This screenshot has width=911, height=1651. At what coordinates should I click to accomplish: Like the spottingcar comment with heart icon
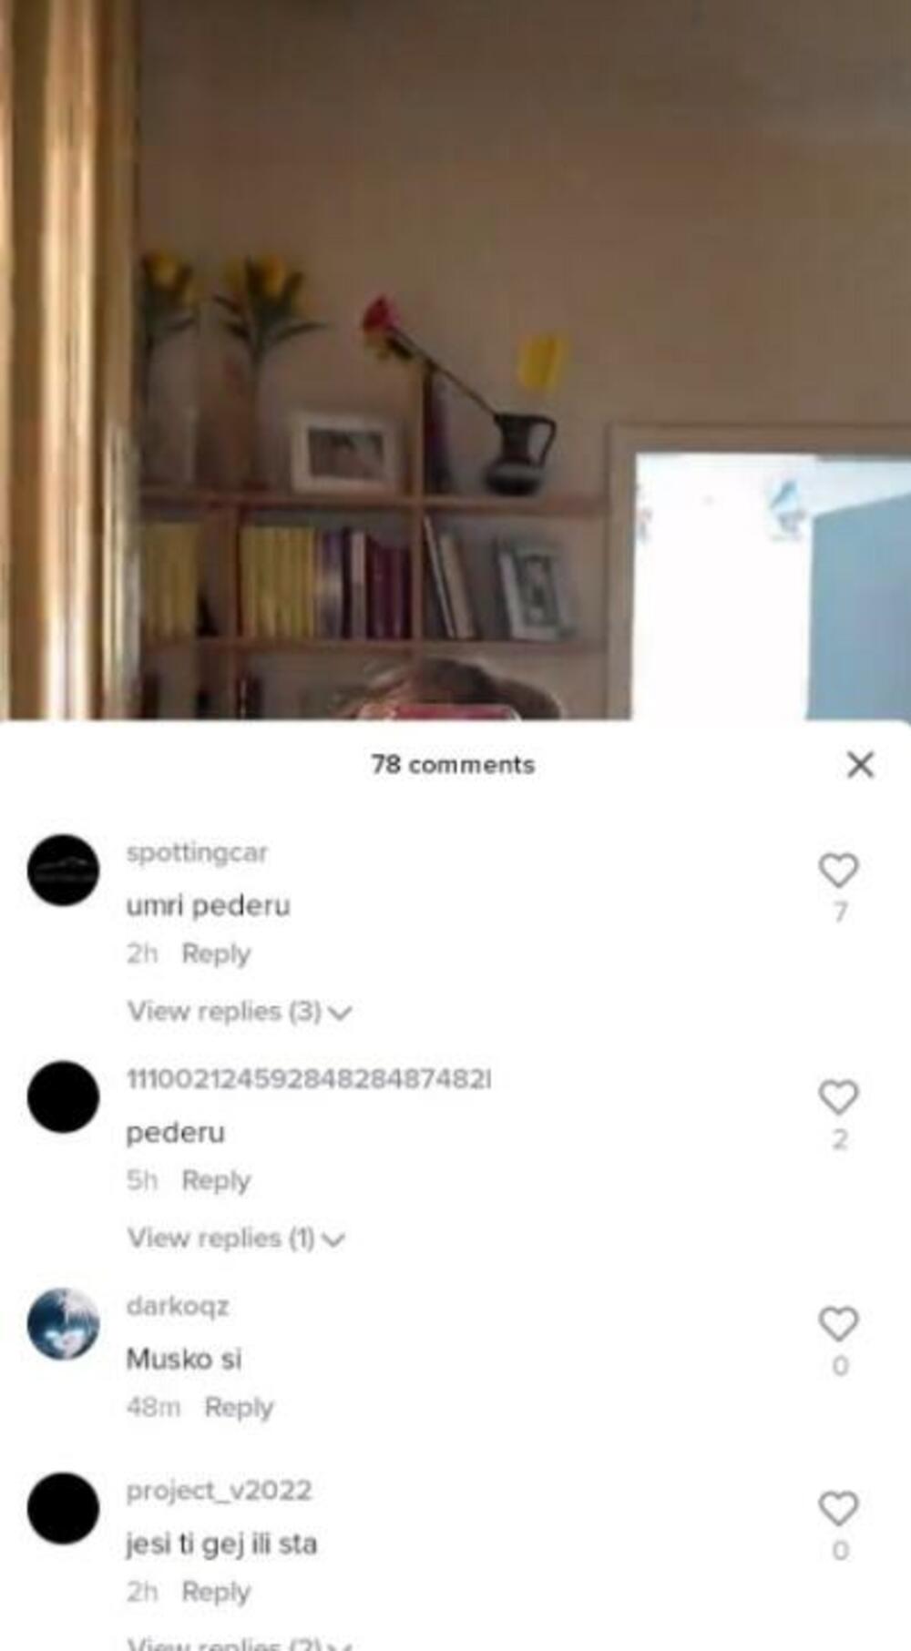tap(838, 871)
